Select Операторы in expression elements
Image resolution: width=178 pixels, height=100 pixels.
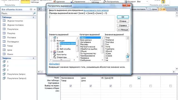(62, 57)
